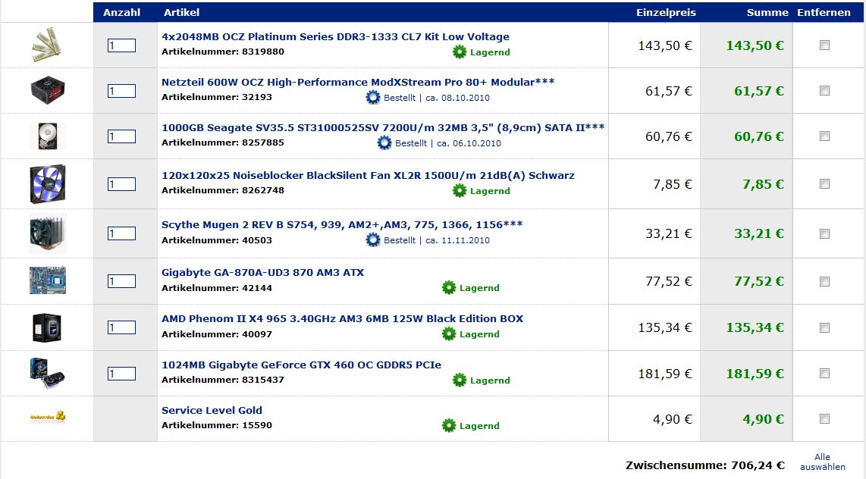866x479 pixels.
Task: Click the Seagate hard drive thumbnail
Action: click(48, 136)
